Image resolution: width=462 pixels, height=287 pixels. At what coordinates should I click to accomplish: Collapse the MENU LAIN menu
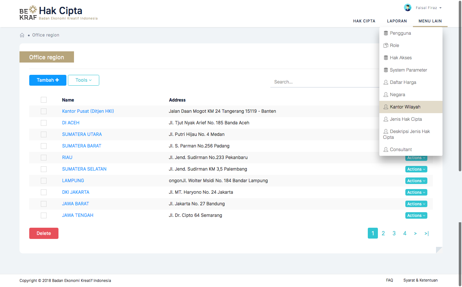tap(430, 21)
